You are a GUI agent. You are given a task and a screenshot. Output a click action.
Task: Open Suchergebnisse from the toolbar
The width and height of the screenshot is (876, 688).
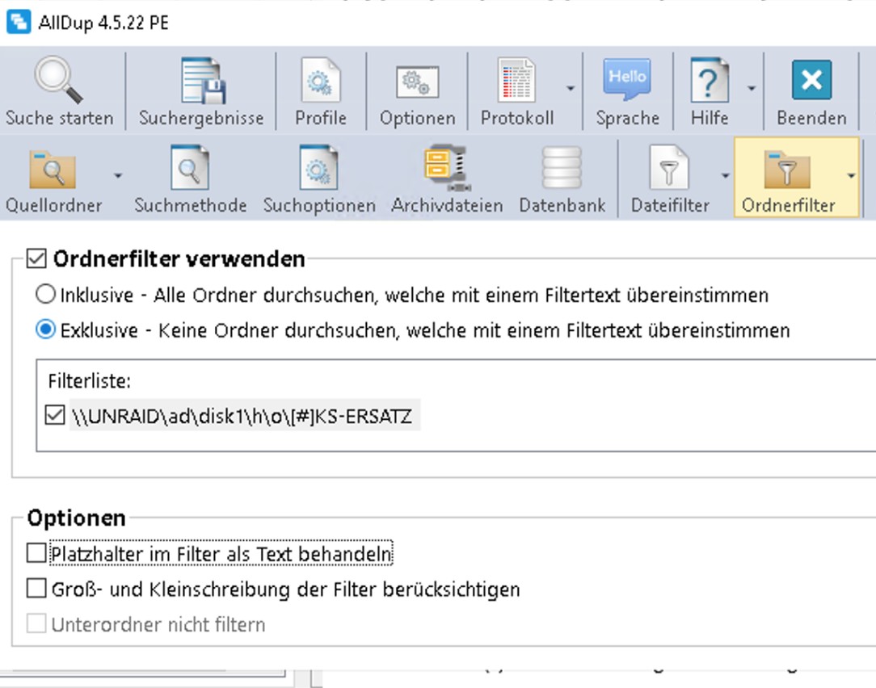pos(201,81)
